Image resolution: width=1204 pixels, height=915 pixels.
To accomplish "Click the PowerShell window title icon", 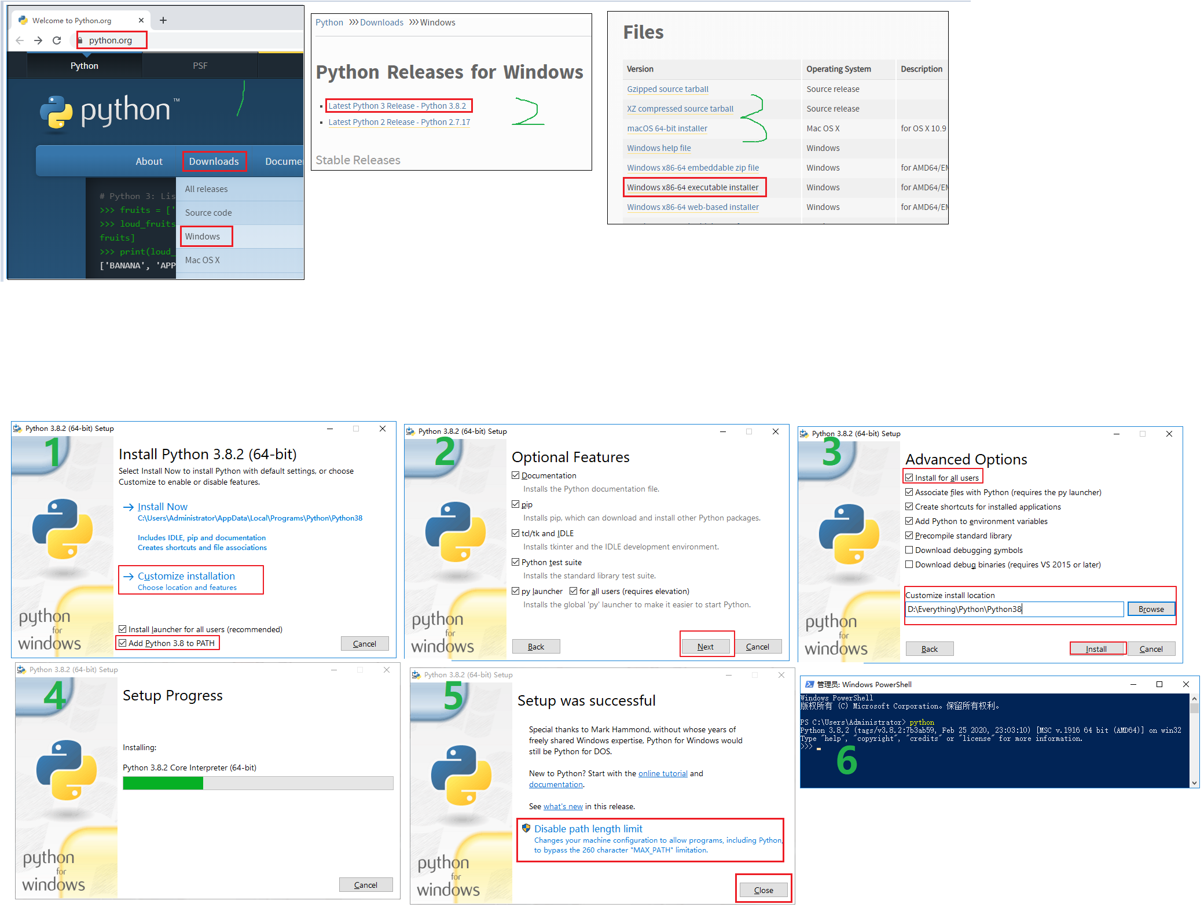I will click(x=809, y=684).
